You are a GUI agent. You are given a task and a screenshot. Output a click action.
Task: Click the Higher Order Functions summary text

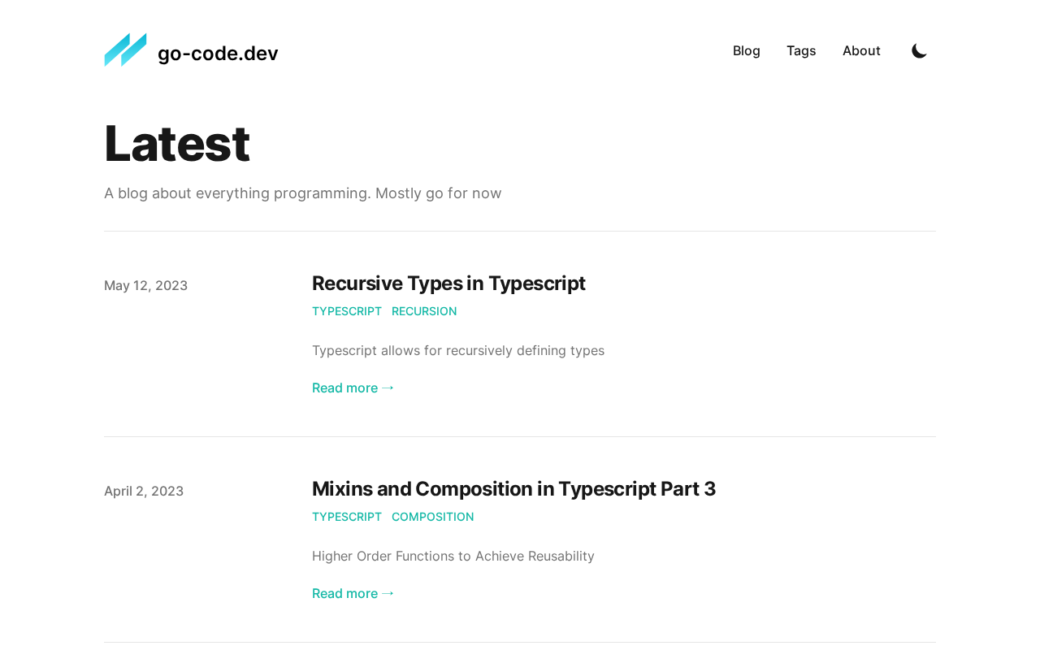[x=453, y=557]
